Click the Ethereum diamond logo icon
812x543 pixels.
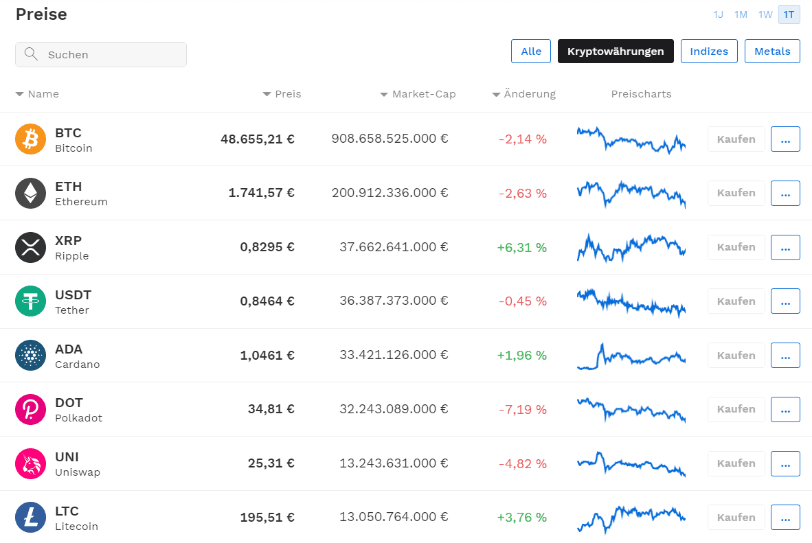tap(30, 193)
